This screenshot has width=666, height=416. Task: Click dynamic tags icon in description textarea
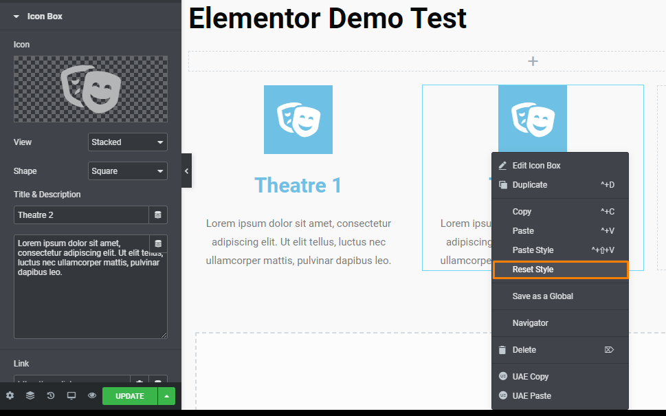(158, 243)
